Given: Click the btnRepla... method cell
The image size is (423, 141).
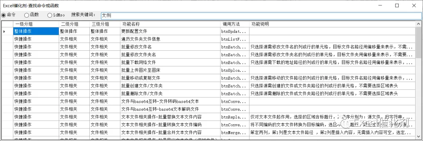Looking at the screenshot, I should click(235, 117).
